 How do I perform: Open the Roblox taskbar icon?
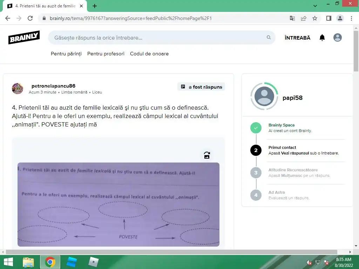click(94, 262)
